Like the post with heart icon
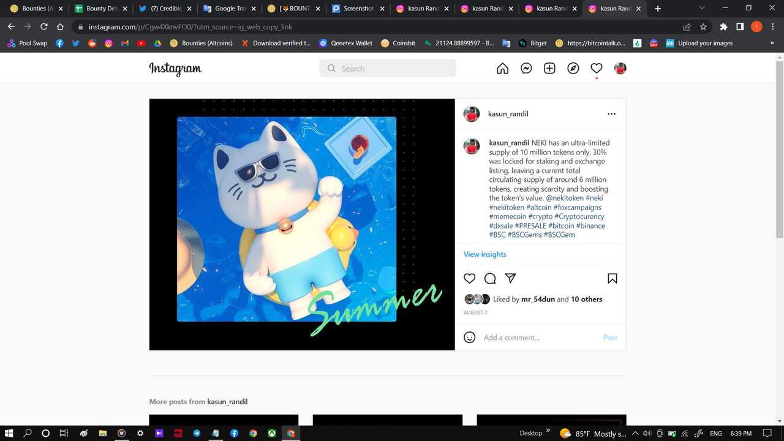Screen dimensions: 784x441 470,279
